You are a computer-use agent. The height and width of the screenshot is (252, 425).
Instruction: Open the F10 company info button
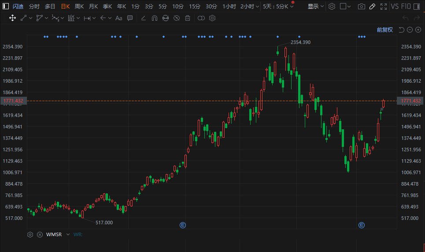[406, 6]
